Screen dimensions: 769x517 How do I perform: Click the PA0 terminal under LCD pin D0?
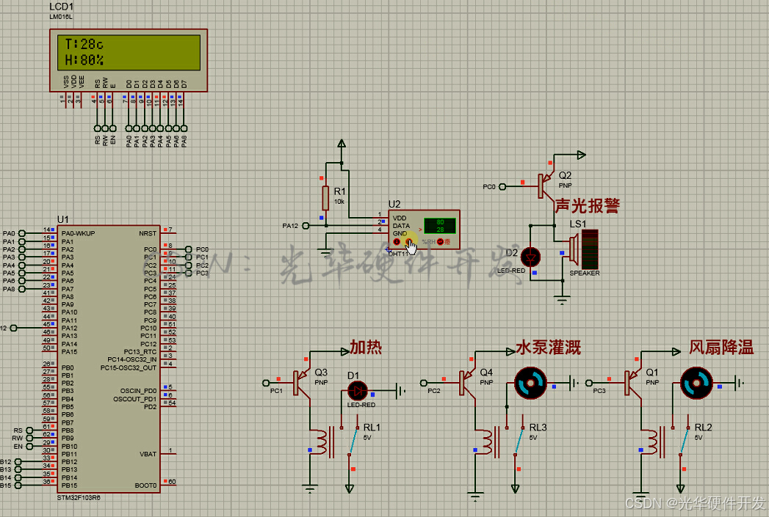(x=129, y=128)
